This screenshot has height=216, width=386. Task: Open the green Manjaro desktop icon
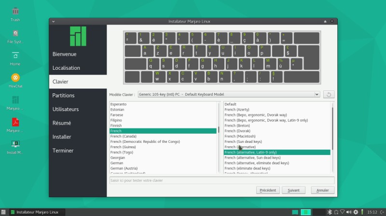tap(15, 103)
